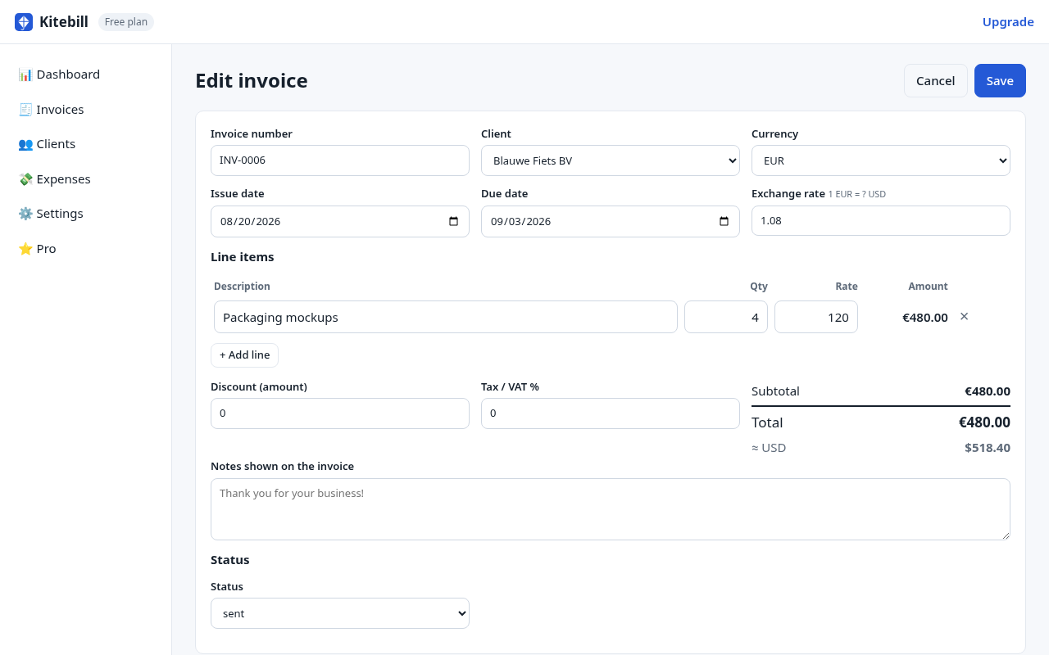
Task: Click the Rate field showing 120
Action: click(816, 317)
